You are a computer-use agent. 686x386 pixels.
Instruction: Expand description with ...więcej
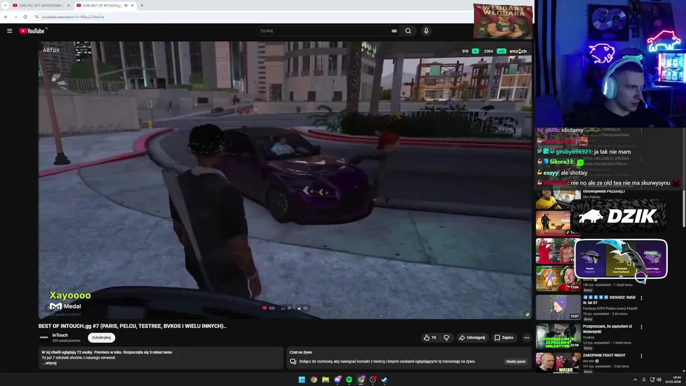(50, 363)
